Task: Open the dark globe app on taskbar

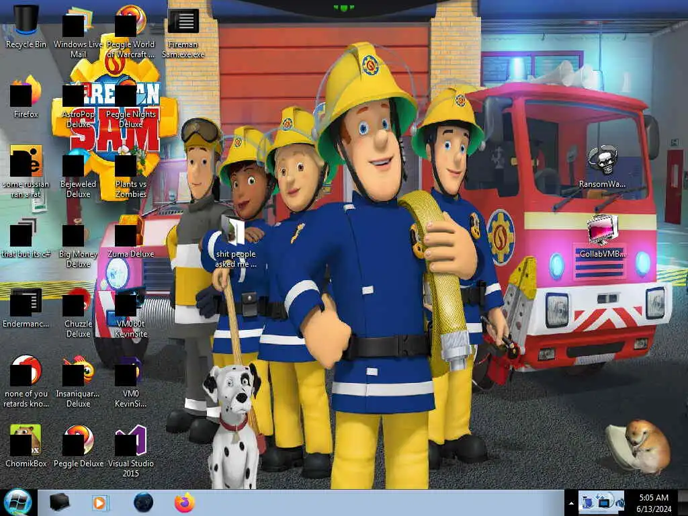Action: [x=143, y=503]
